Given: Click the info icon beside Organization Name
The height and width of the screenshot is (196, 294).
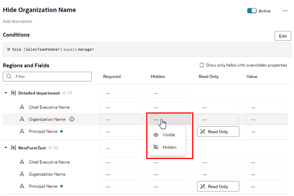Looking at the screenshot, I should coord(72,119).
